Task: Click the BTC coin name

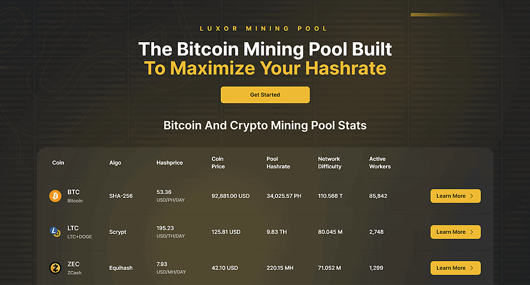Action: [73, 192]
